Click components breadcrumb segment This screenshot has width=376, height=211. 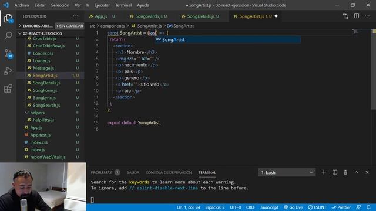point(112,26)
